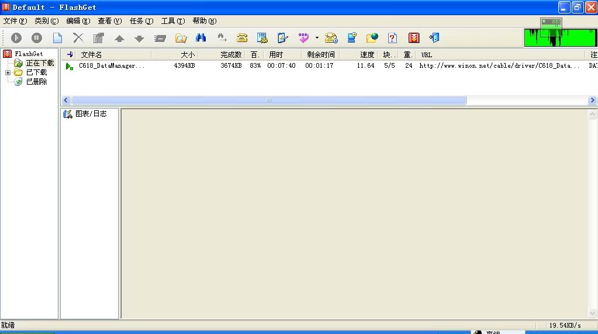Screen dimensions: 598x334
Task: Click the 4394KB size cell
Action: pos(184,65)
